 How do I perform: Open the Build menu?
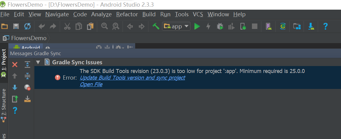tap(149, 14)
